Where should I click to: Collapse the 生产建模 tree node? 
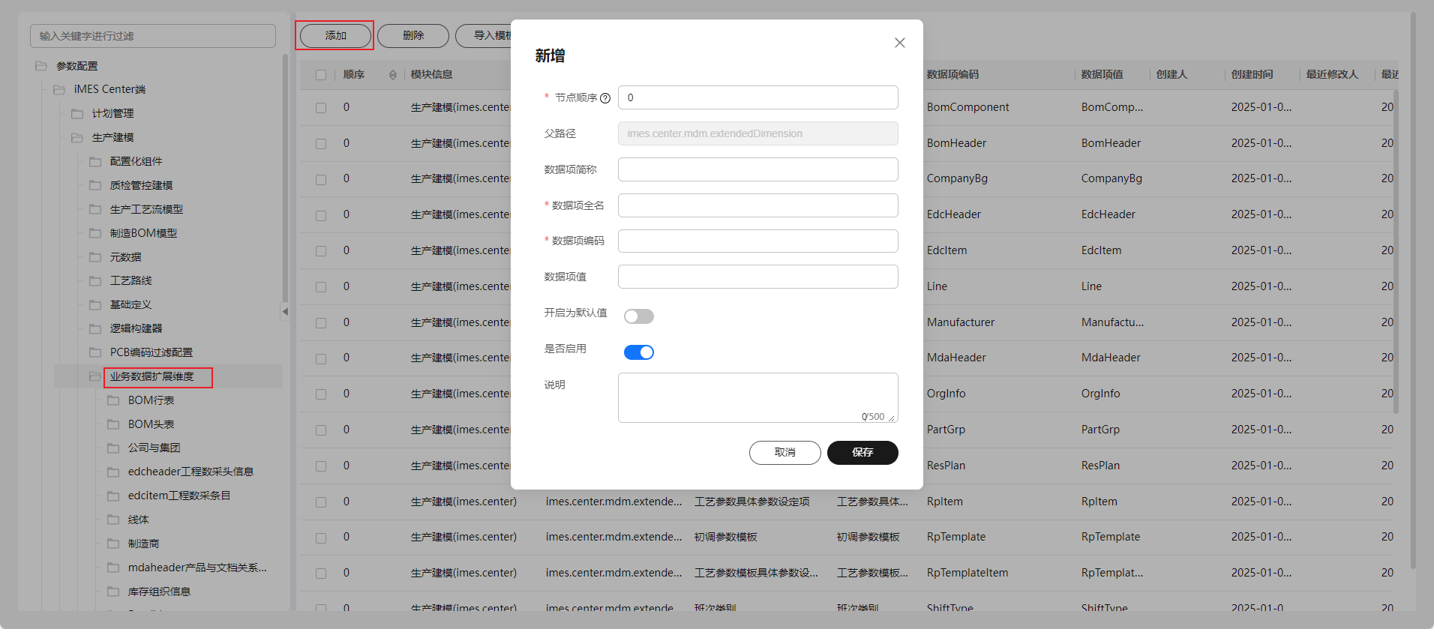(x=77, y=137)
